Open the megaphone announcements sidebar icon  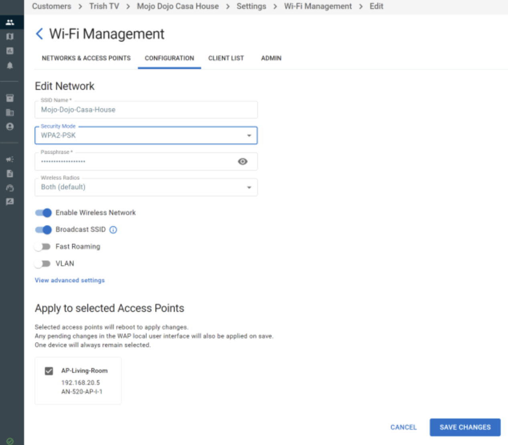(10, 159)
